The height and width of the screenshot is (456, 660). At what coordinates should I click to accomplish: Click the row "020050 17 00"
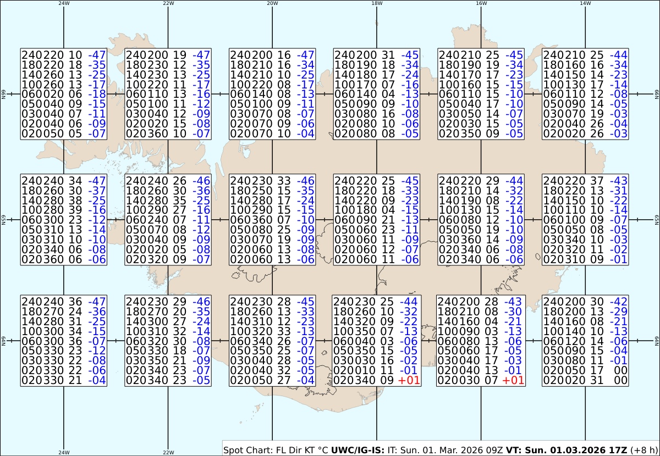click(x=586, y=370)
